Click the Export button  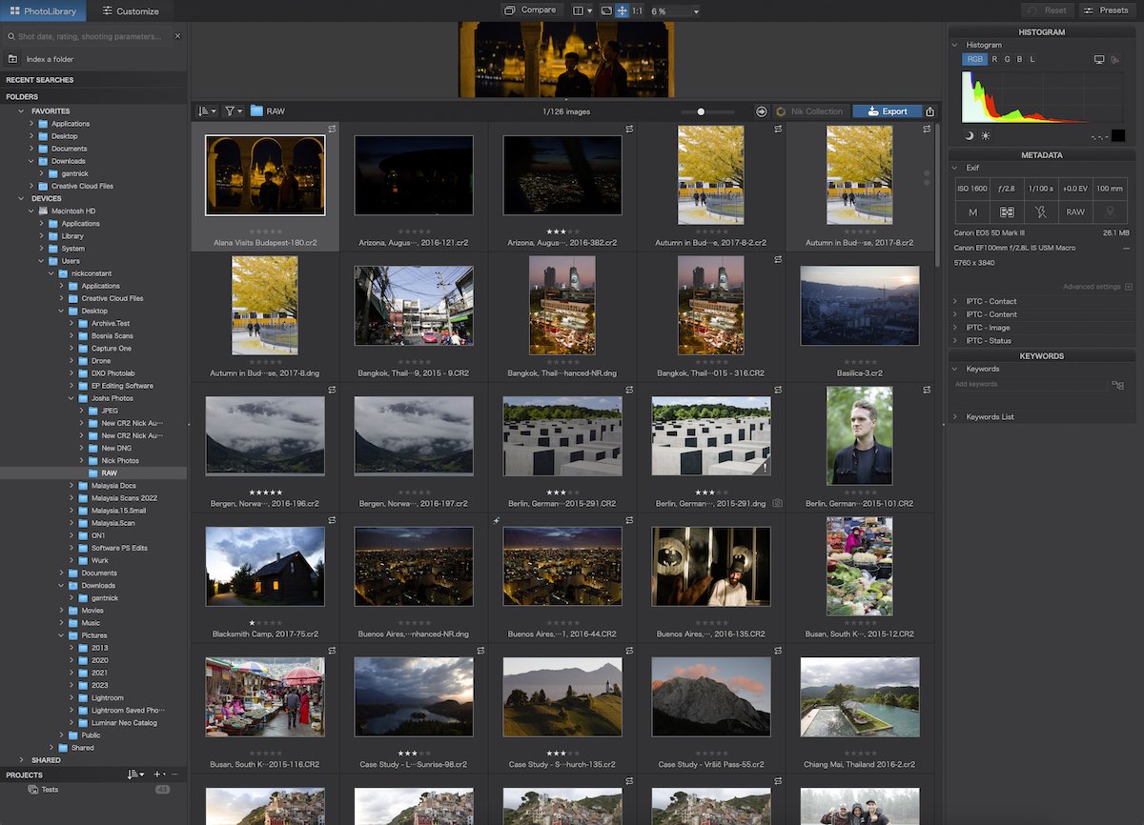(x=889, y=111)
